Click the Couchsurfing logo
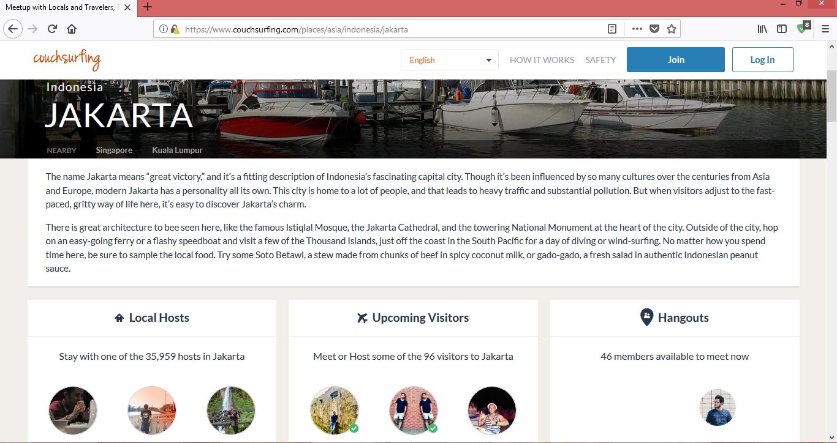 click(x=67, y=60)
